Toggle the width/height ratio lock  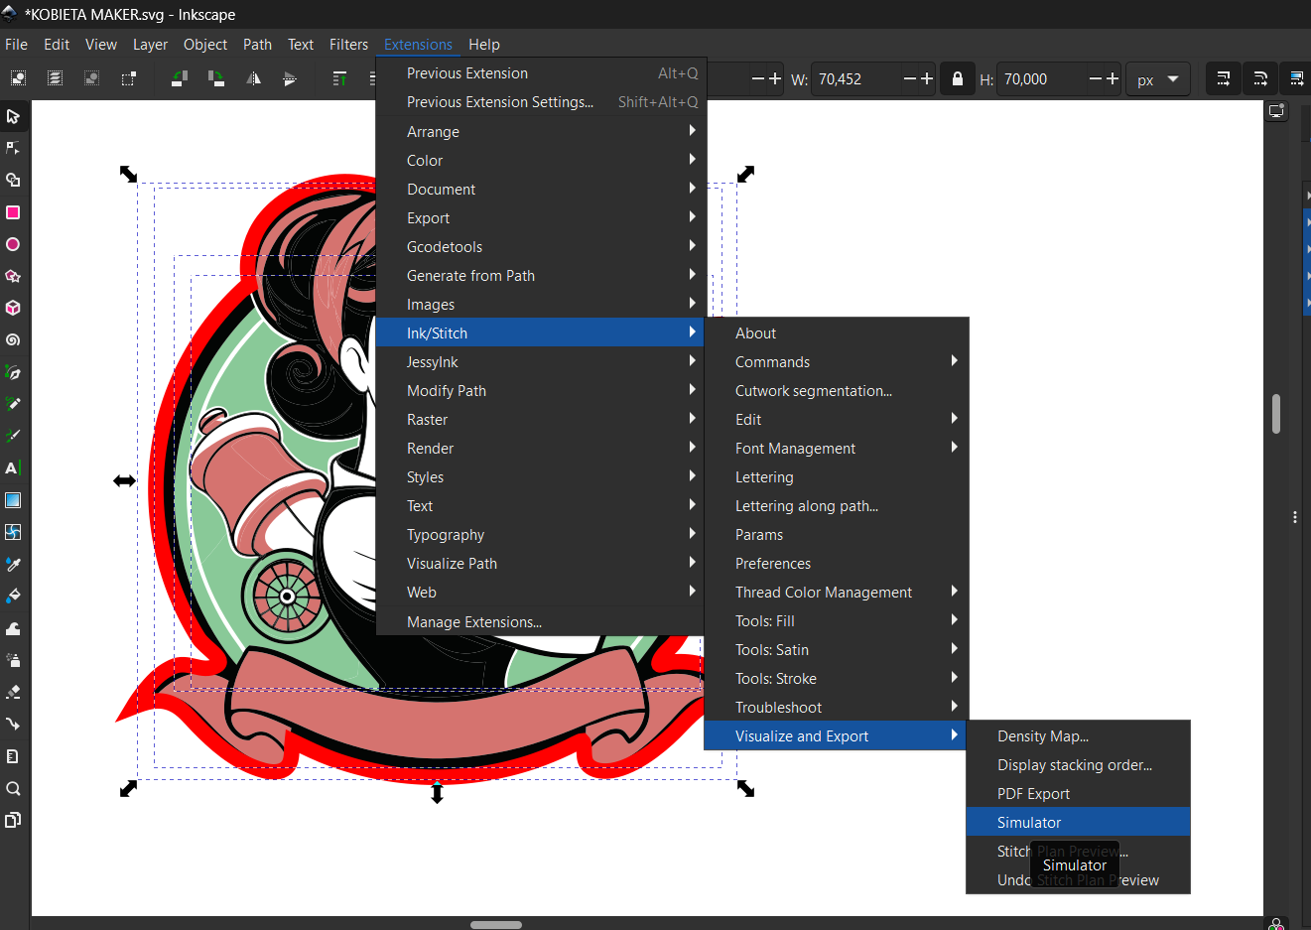coord(957,78)
